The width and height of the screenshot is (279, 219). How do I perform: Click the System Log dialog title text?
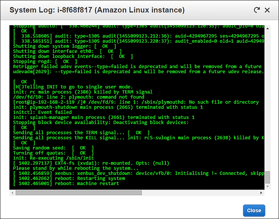click(x=97, y=10)
